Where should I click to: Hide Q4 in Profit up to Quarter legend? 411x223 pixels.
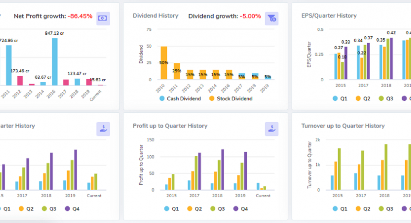pyautogui.click(x=240, y=209)
